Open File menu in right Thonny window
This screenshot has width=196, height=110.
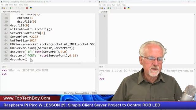coord(100,5)
